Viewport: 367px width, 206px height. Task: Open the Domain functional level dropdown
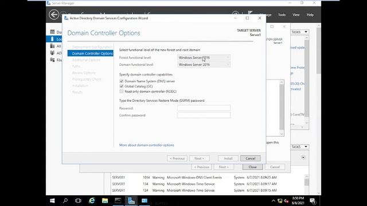(204, 65)
